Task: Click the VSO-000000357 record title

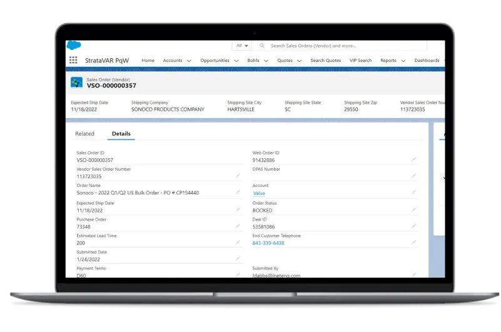Action: pyautogui.click(x=111, y=86)
